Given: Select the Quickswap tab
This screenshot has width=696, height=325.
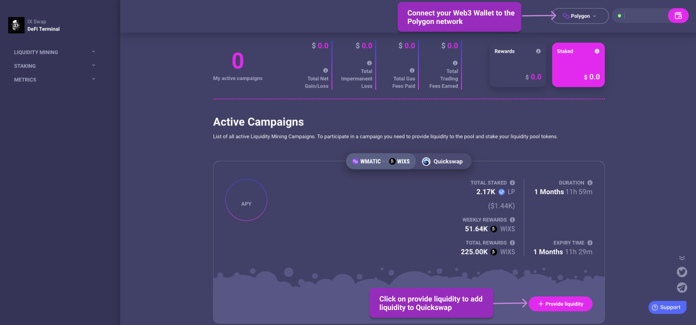Looking at the screenshot, I should tap(443, 161).
